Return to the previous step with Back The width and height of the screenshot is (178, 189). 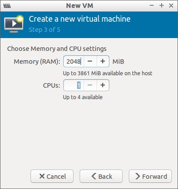click(101, 176)
